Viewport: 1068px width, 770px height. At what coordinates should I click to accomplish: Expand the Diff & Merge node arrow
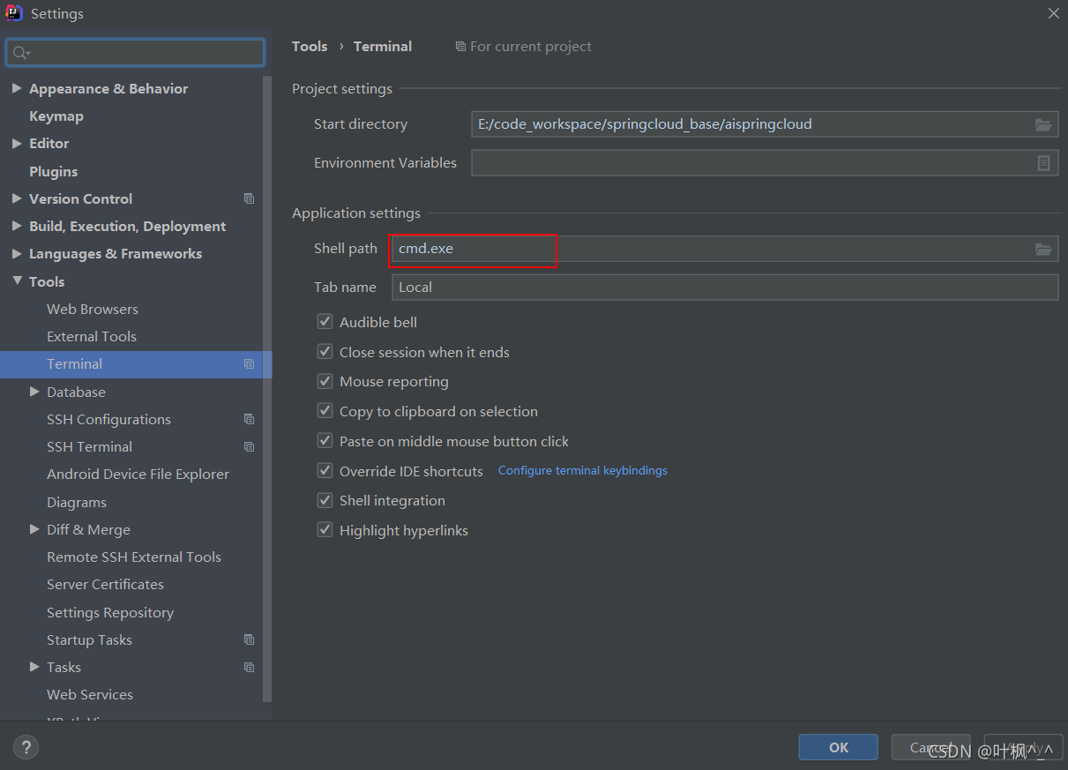pyautogui.click(x=34, y=529)
